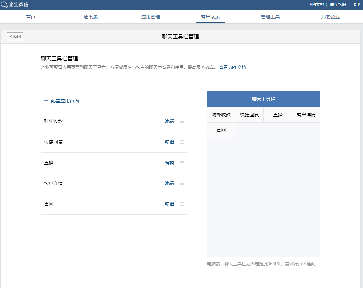Open the 通讯录 section

[x=90, y=16]
